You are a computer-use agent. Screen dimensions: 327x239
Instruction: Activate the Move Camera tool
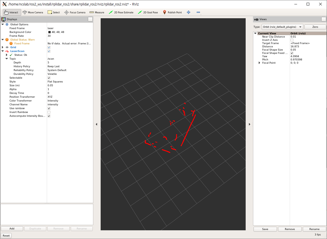point(33,12)
